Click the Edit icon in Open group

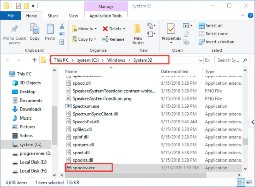click(x=186, y=34)
